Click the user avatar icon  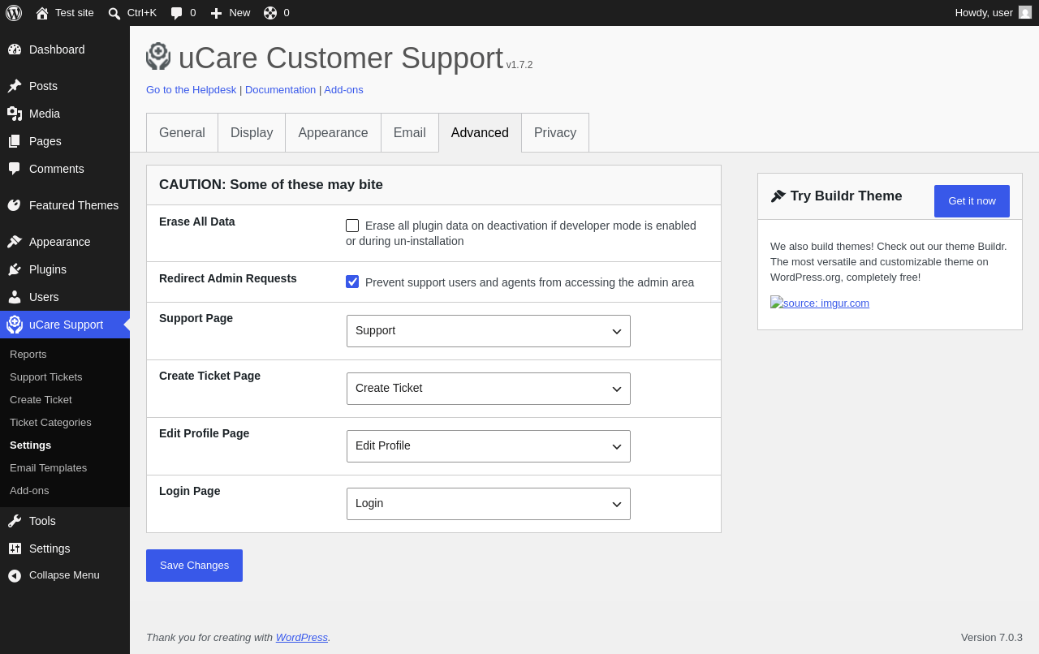1025,12
